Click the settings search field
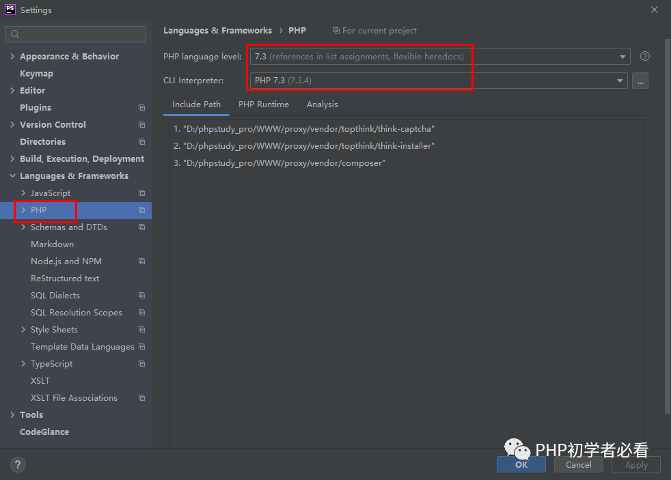The width and height of the screenshot is (671, 480). [x=76, y=34]
